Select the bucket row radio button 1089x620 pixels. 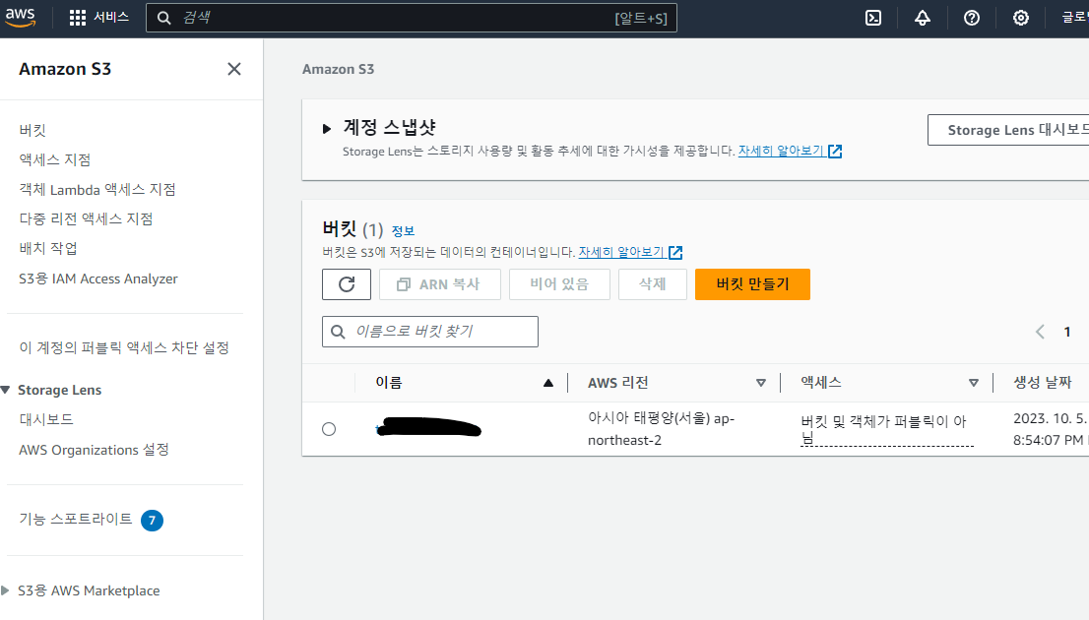[329, 429]
